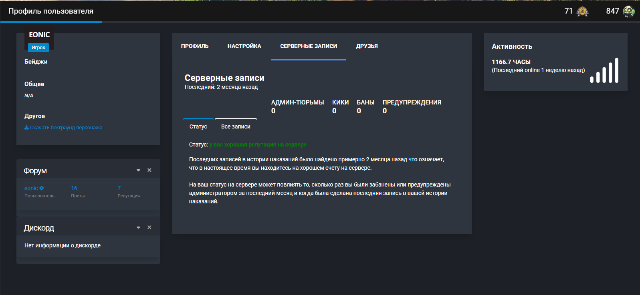Click the 71 badge count number

coord(569,11)
